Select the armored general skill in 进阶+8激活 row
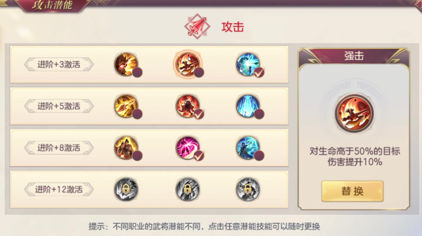422x236 pixels. (x=126, y=148)
